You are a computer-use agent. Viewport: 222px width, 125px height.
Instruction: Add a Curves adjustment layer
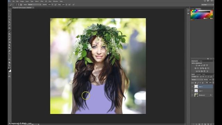click(202, 65)
